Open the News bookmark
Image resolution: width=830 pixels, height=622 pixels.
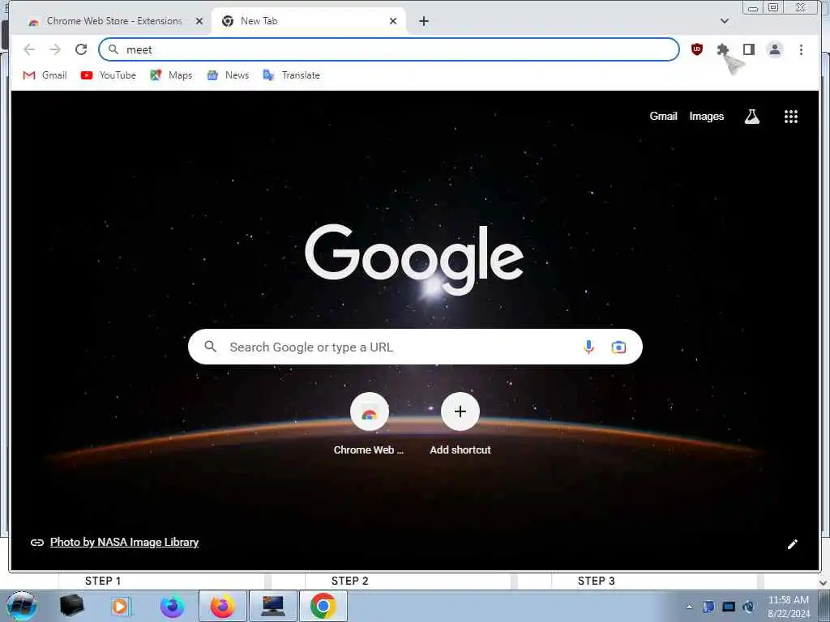pyautogui.click(x=228, y=75)
